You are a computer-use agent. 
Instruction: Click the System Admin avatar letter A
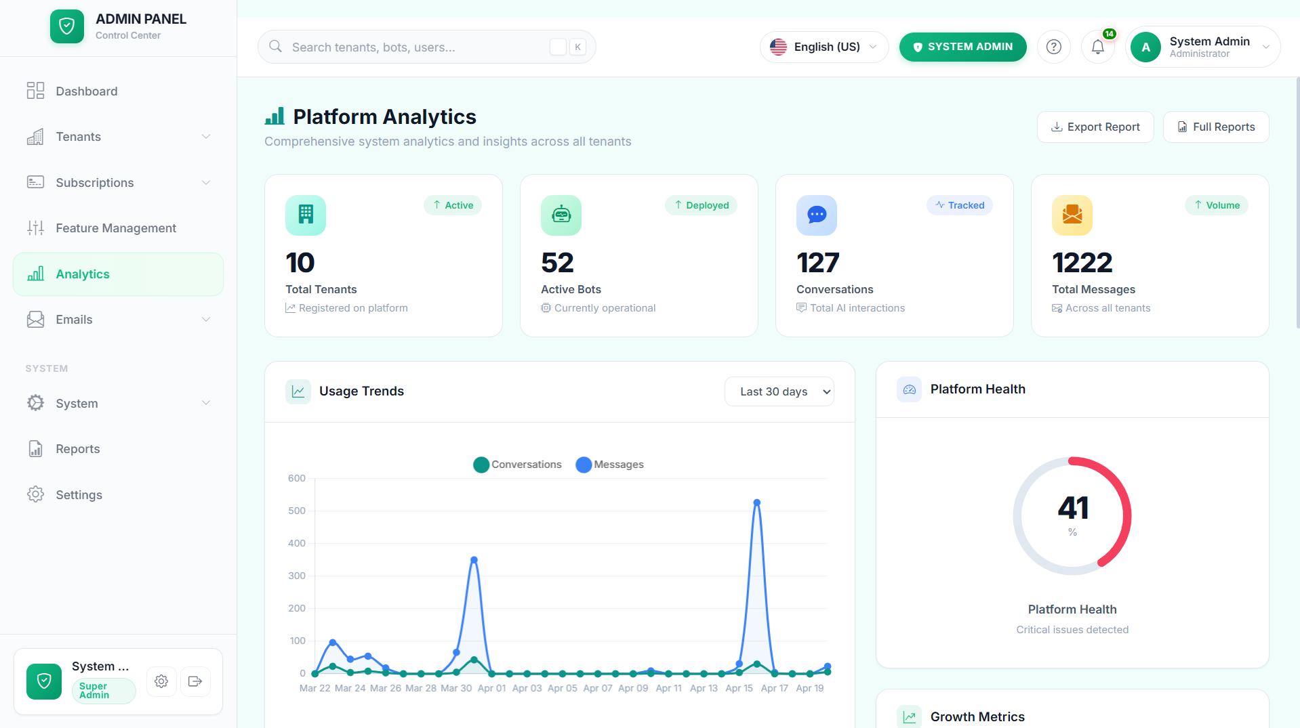tap(1145, 47)
